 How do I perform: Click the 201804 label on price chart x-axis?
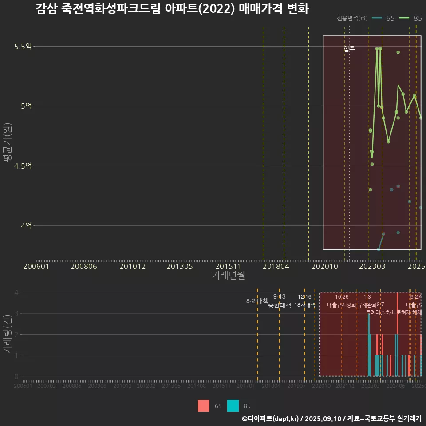276,266
